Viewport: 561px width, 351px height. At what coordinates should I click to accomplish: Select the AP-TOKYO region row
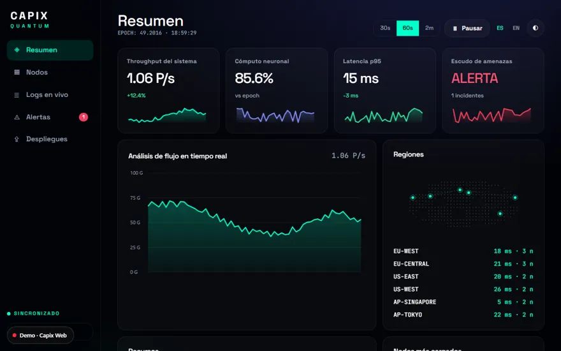463,315
